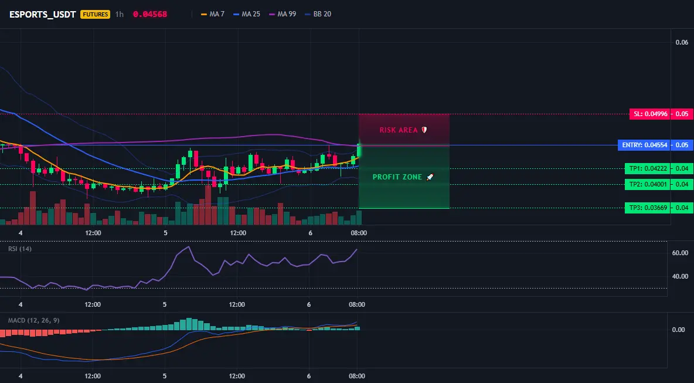Click the RISK AREA label
This screenshot has width=694, height=383.
click(399, 130)
